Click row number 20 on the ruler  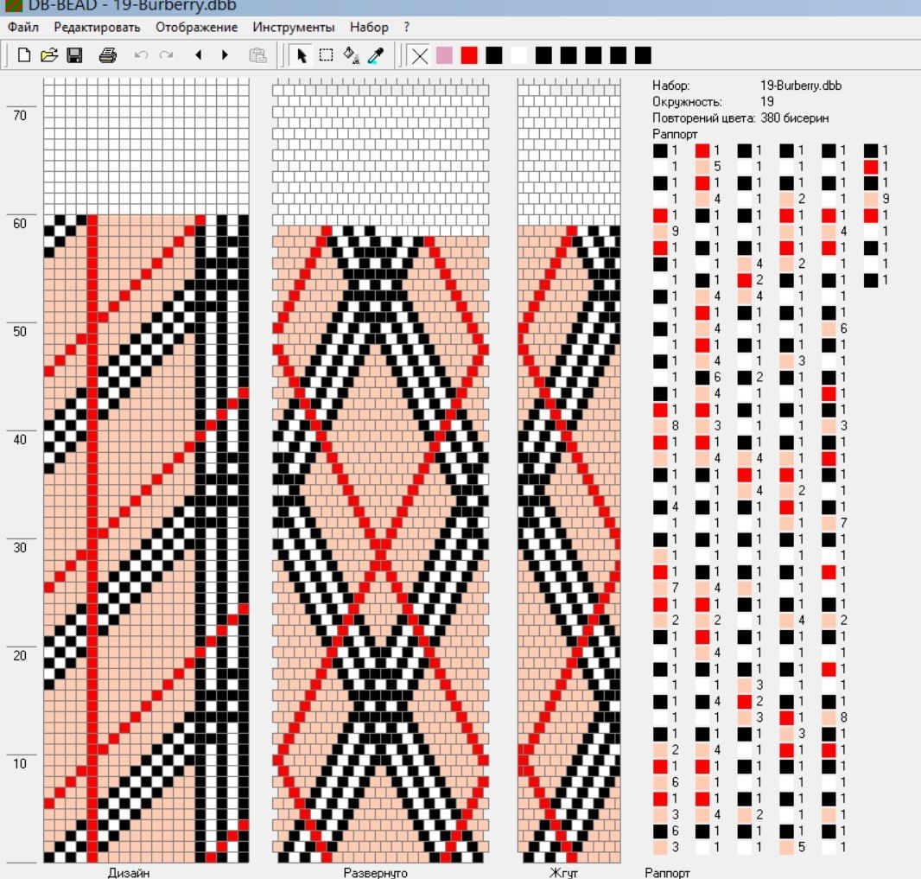(20, 656)
